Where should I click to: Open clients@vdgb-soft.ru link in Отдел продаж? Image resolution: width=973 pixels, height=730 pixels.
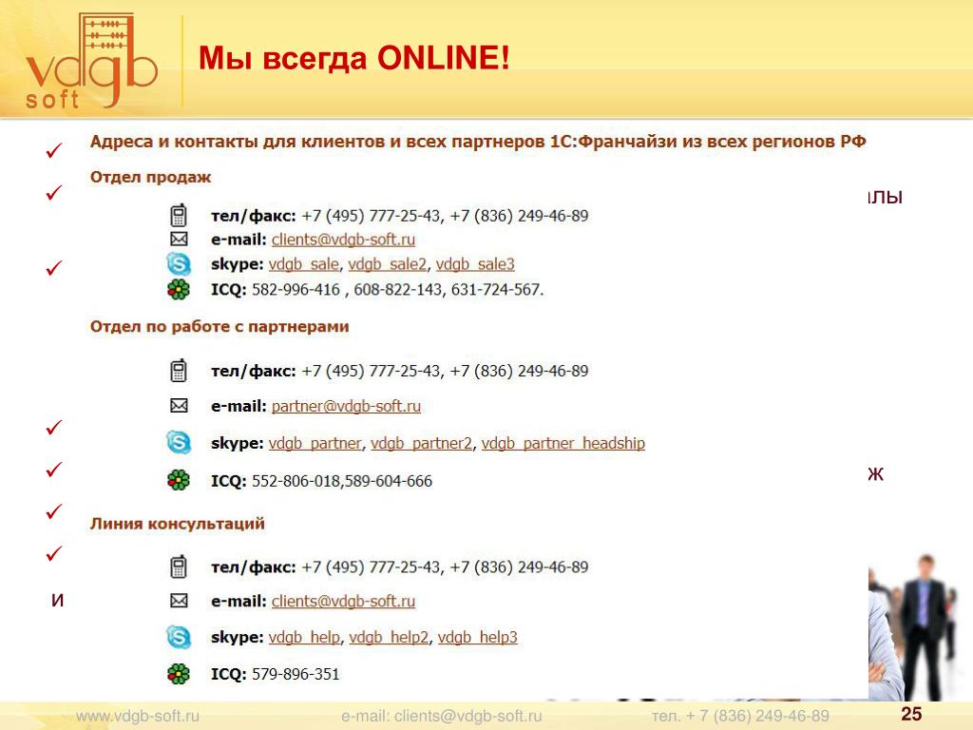point(343,240)
